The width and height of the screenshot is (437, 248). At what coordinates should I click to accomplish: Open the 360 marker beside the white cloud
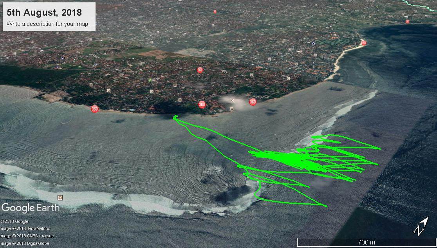[253, 102]
